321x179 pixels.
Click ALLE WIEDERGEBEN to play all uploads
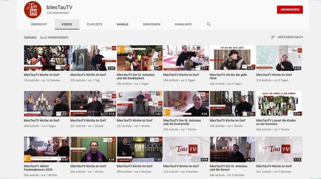54,38
